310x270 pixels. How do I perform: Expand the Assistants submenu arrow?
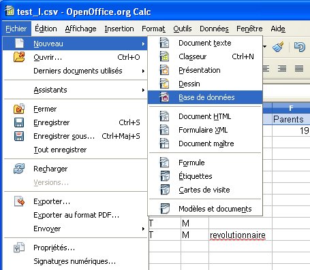click(x=143, y=90)
